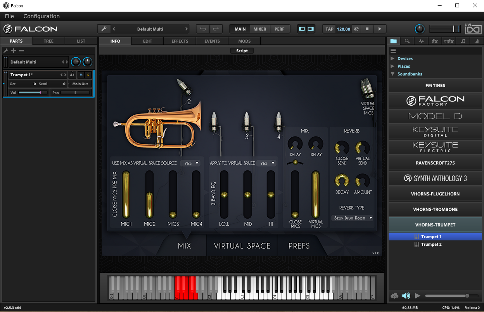Switch to the EVENTS tab
The height and width of the screenshot is (312, 484).
212,41
